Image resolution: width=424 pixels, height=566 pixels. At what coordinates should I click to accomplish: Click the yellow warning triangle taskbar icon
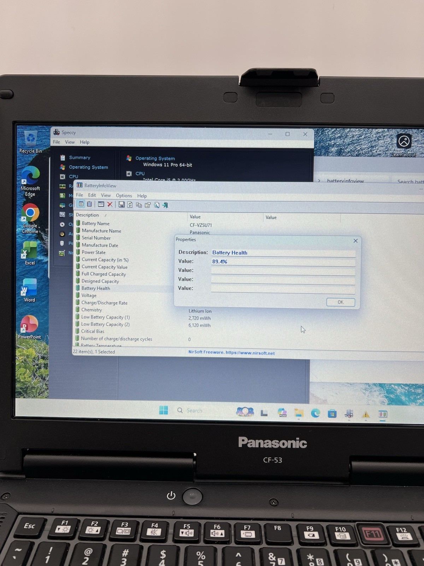[x=366, y=414]
